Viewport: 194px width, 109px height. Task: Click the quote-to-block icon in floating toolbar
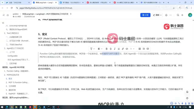144,49
